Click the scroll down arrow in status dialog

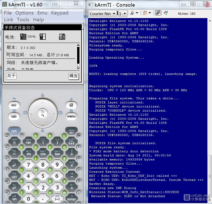tap(78, 68)
